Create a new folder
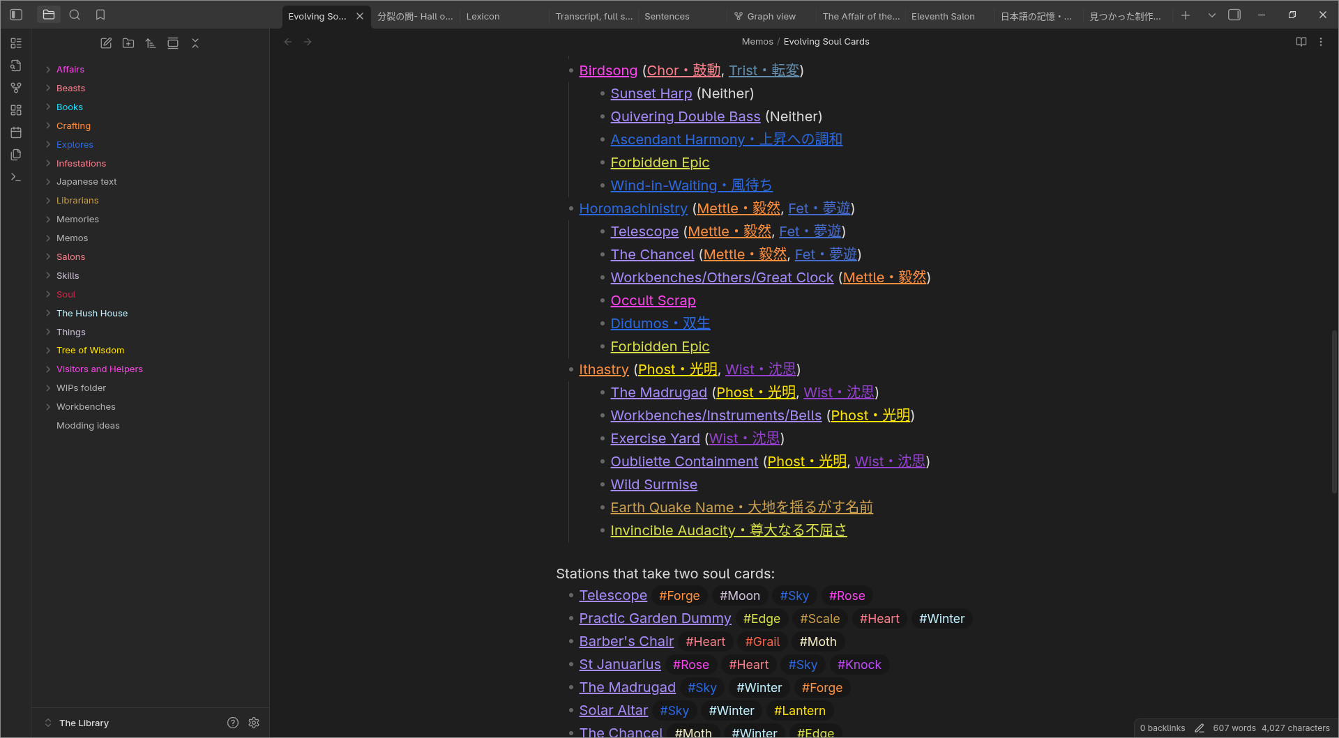 (x=128, y=43)
